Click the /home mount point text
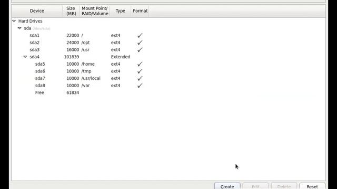 pos(88,64)
